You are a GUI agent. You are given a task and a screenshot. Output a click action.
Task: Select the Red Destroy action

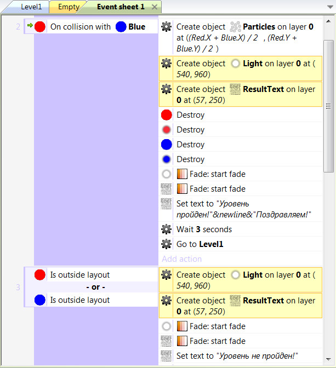tap(190, 115)
